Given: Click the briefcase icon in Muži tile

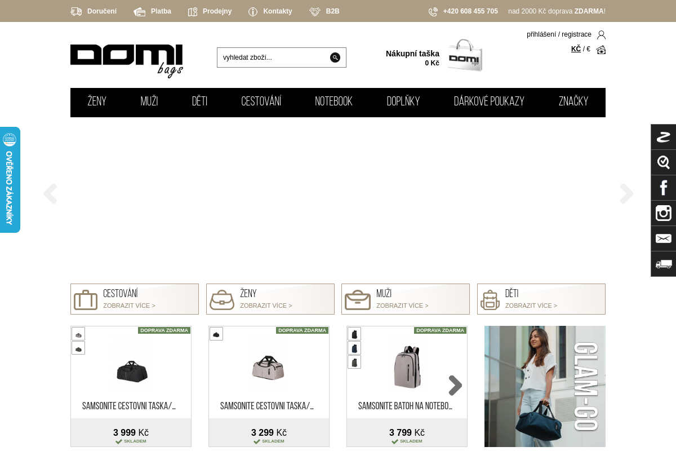Looking at the screenshot, I should 358,300.
